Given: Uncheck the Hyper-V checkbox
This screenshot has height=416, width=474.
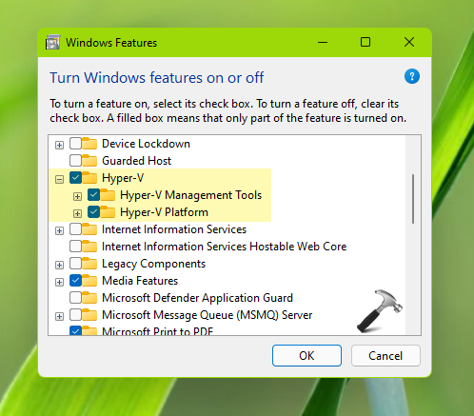Looking at the screenshot, I should [75, 178].
